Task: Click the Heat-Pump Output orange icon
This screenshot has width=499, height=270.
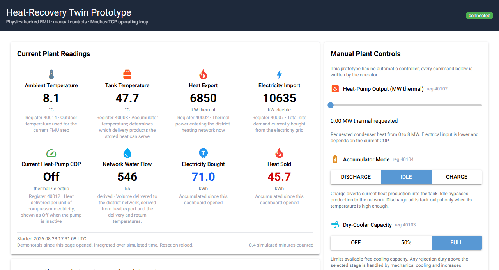Action: (335, 89)
